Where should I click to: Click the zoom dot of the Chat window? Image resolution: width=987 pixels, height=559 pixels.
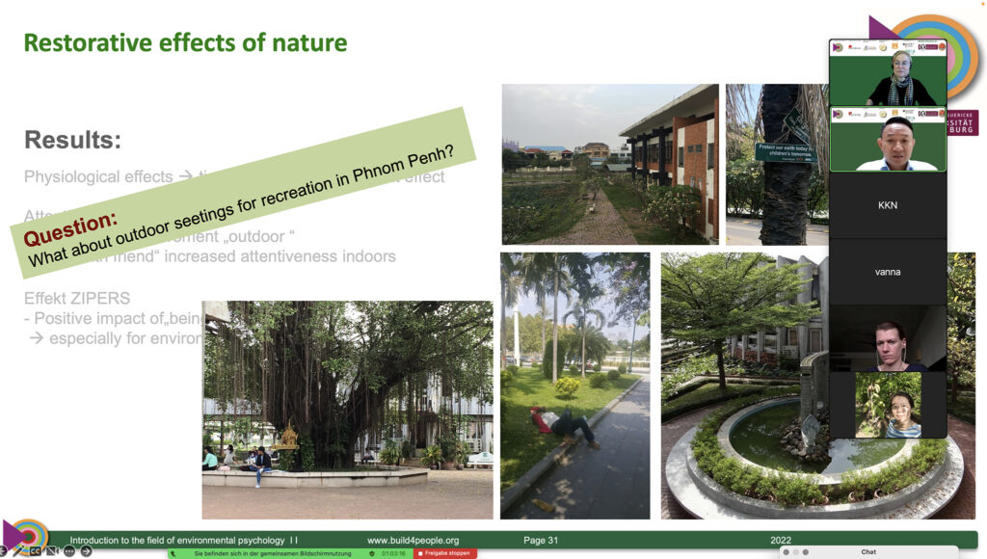click(805, 552)
